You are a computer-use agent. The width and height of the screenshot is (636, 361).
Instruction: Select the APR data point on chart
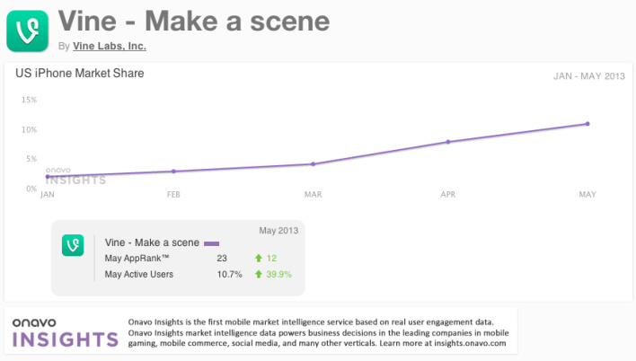coord(448,142)
